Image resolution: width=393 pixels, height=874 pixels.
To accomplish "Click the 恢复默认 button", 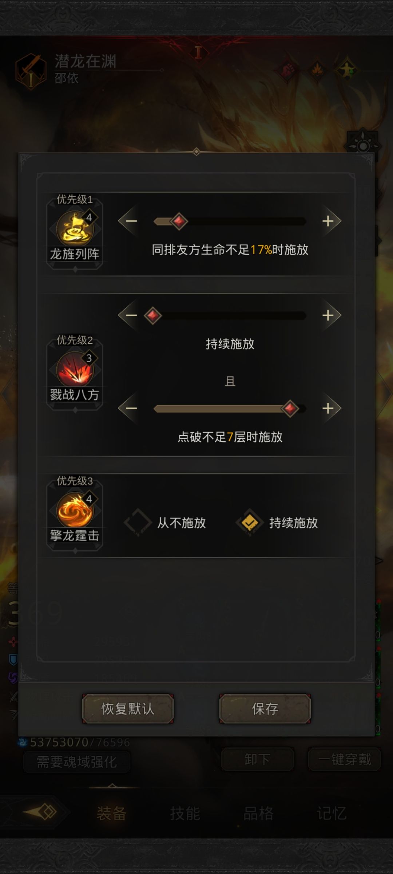I will (x=128, y=709).
